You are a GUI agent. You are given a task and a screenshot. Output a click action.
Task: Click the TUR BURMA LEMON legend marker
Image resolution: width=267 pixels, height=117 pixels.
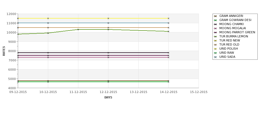[216, 37]
